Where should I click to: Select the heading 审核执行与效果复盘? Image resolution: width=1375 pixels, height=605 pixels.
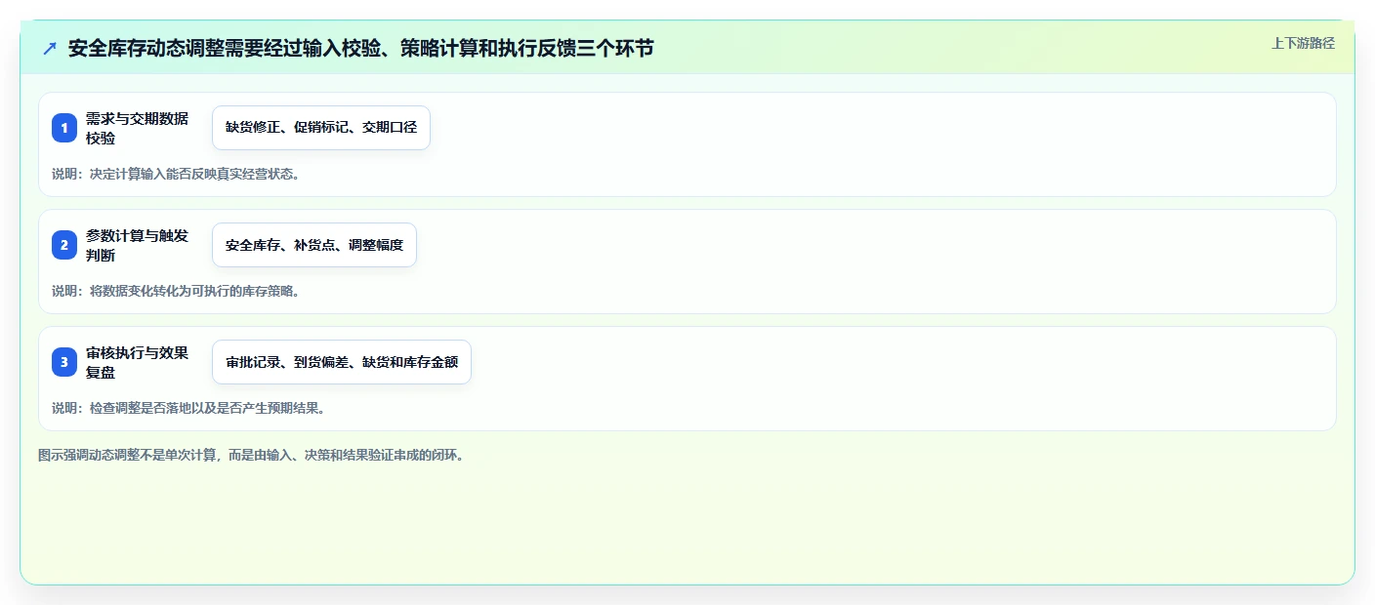137,362
